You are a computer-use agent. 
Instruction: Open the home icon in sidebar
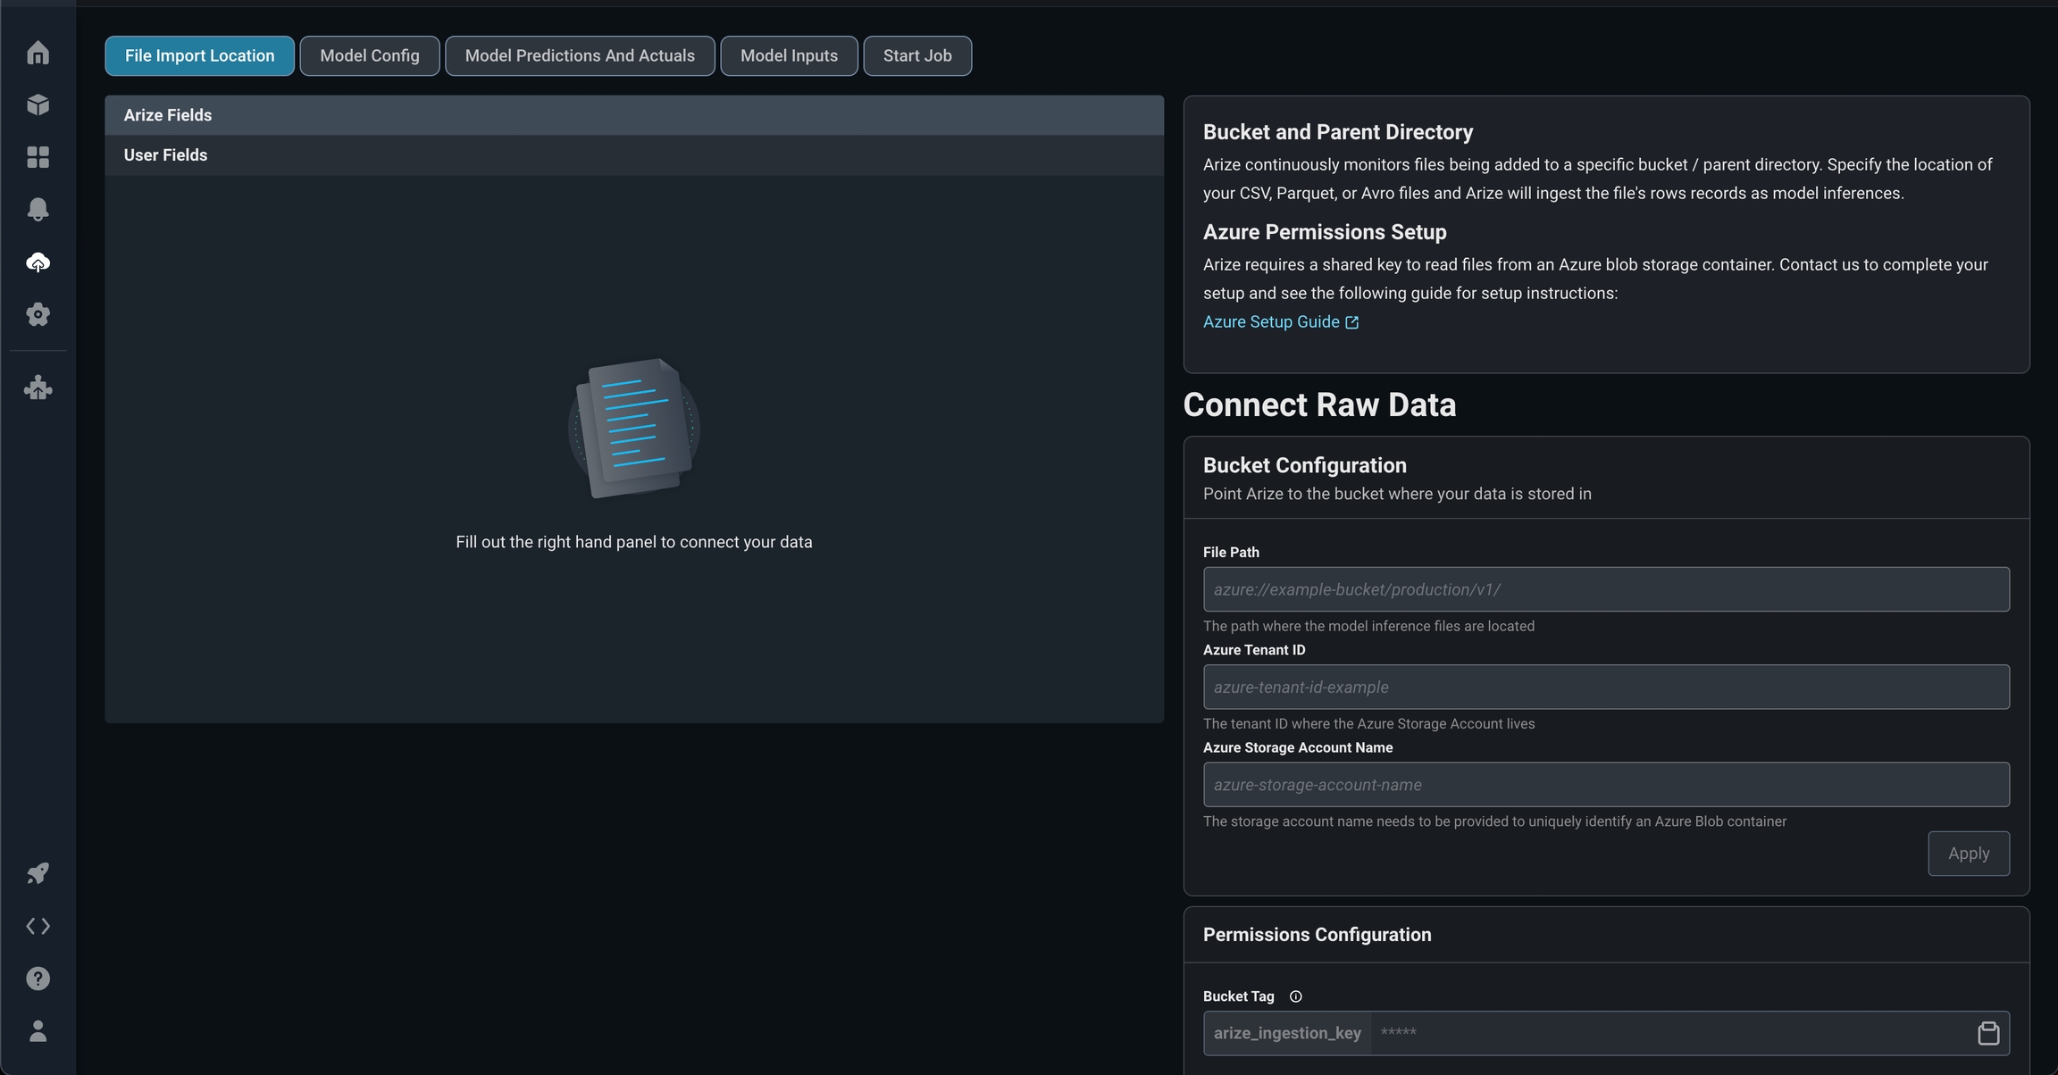click(x=38, y=53)
